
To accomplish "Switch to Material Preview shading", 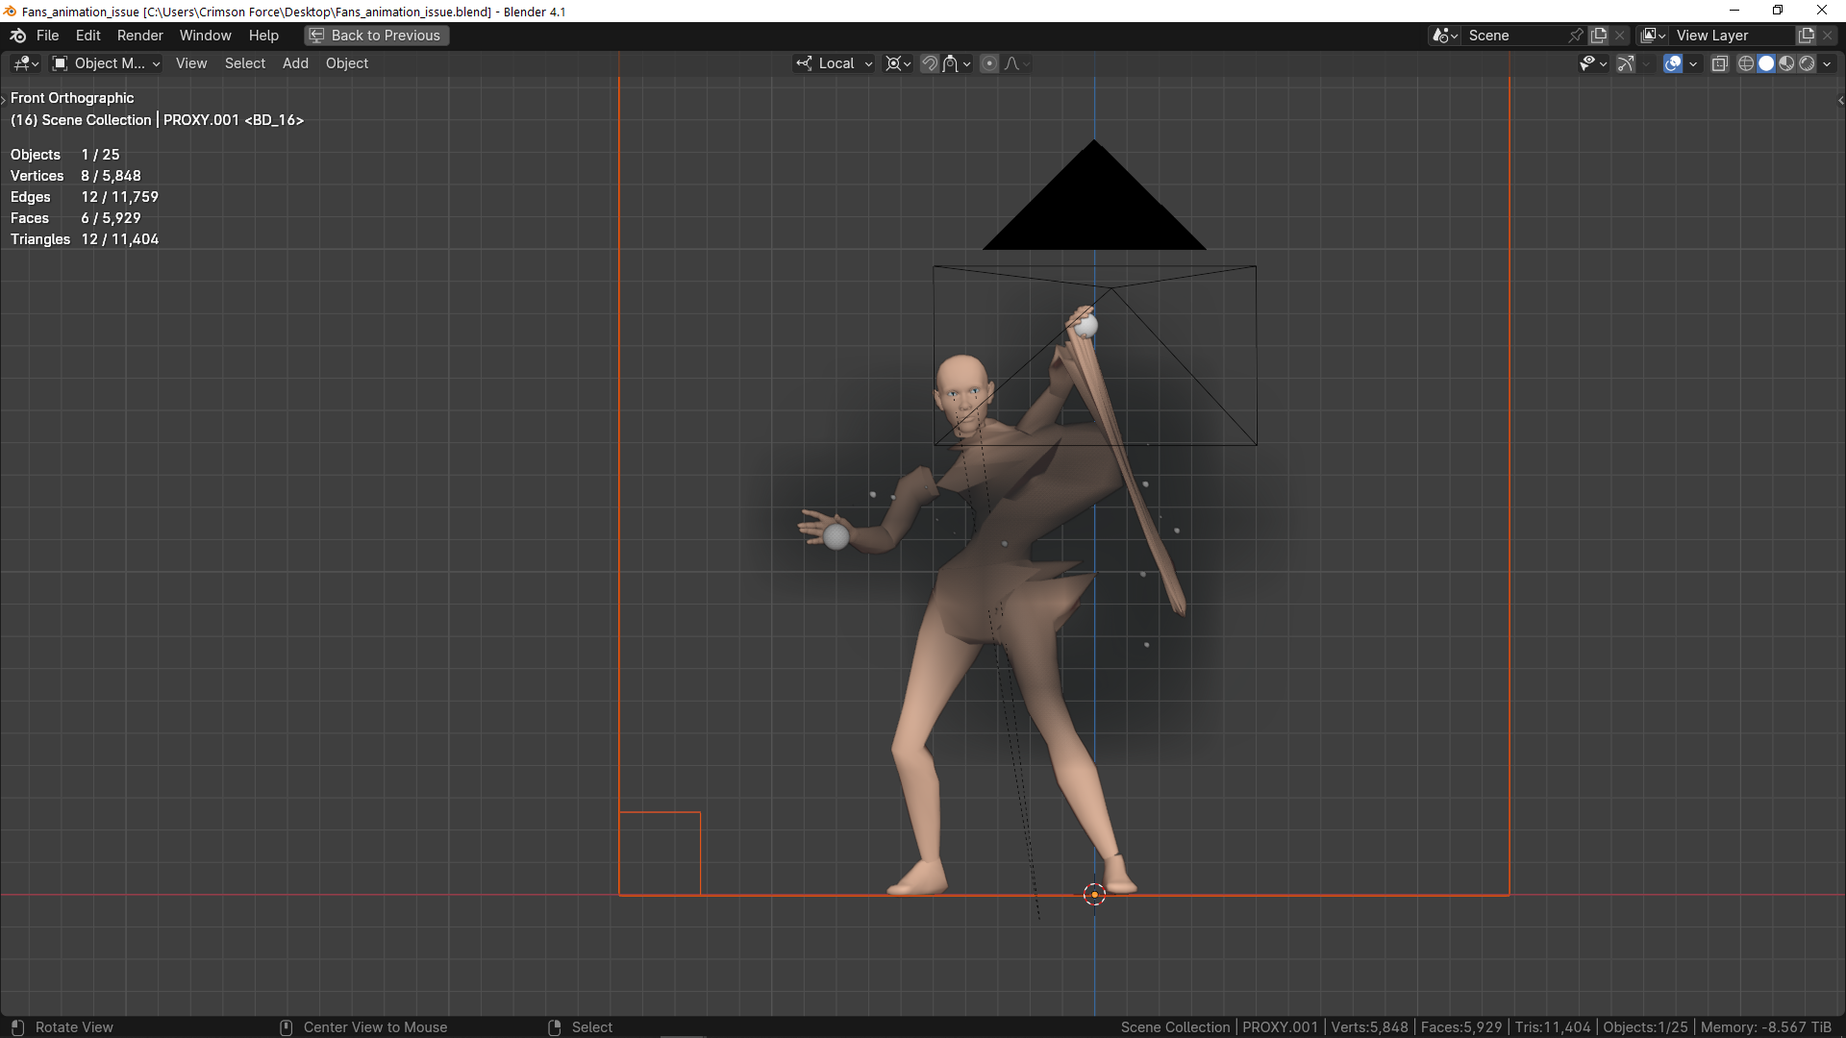I will coord(1786,63).
